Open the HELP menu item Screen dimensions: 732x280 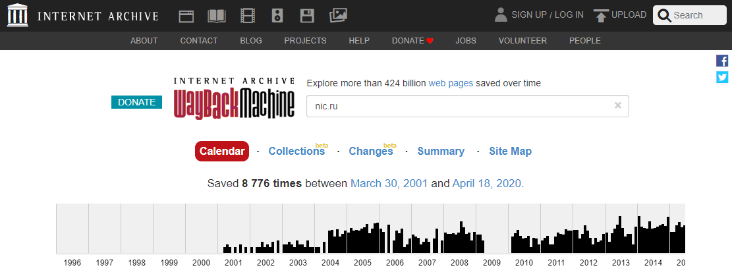click(359, 41)
